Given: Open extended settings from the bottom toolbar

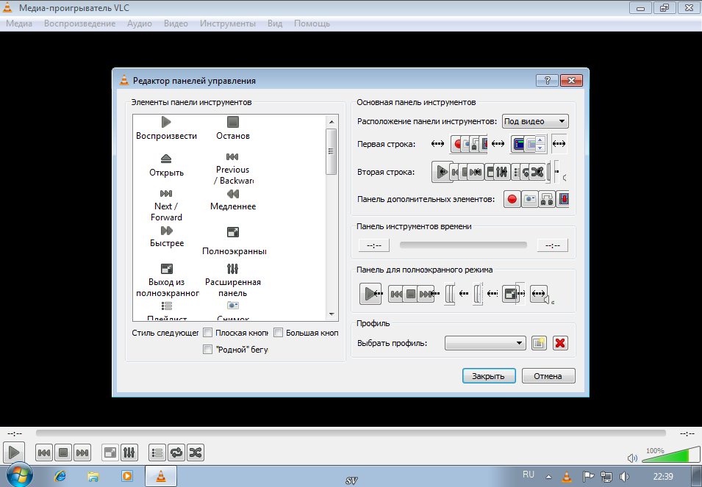Looking at the screenshot, I should pos(129,453).
